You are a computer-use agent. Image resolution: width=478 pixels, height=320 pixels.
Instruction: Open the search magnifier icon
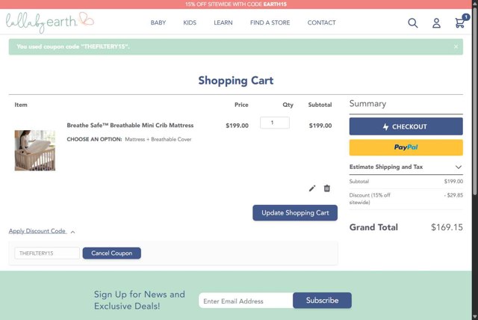tap(413, 23)
